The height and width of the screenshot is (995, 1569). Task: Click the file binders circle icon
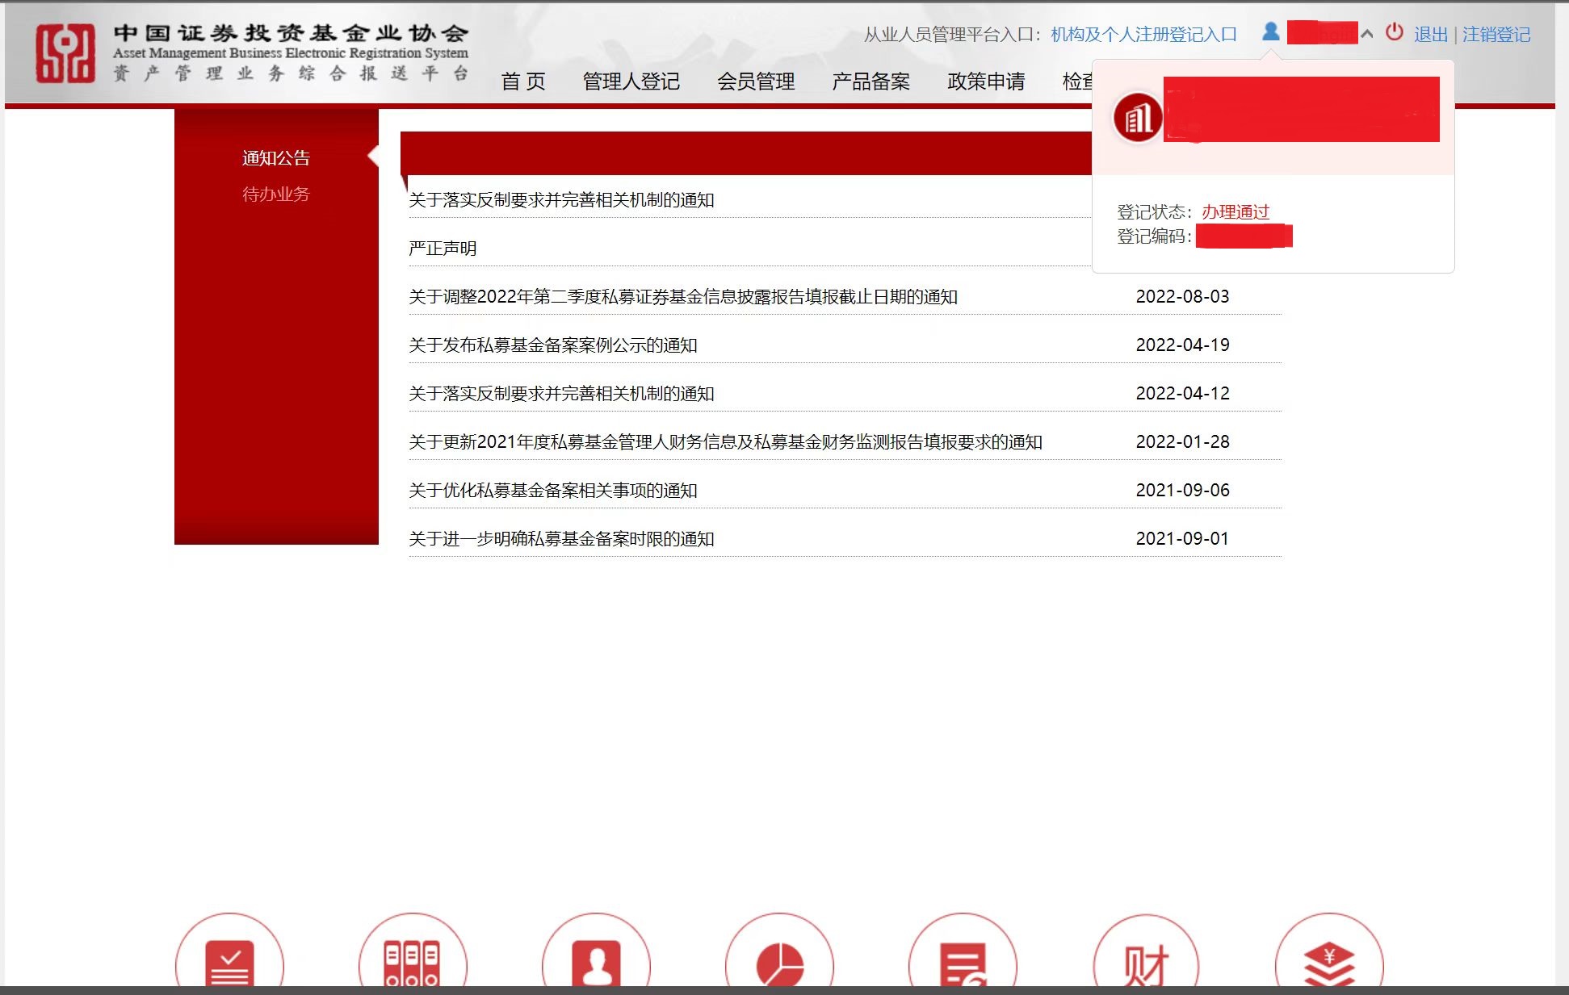pos(413,960)
